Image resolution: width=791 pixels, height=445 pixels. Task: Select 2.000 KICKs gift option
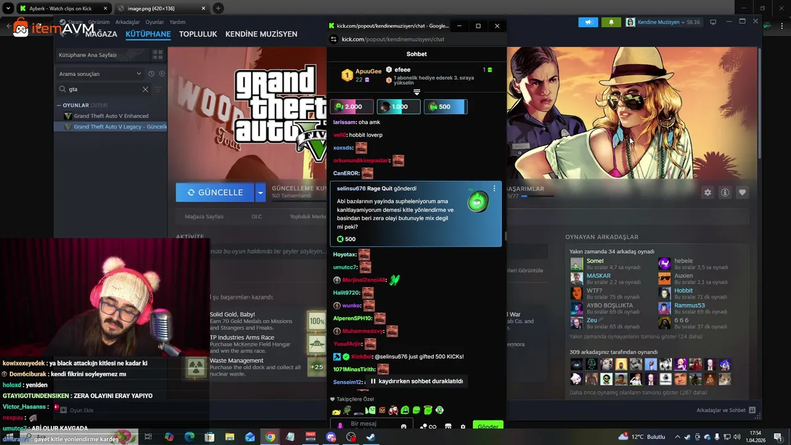[x=352, y=107]
